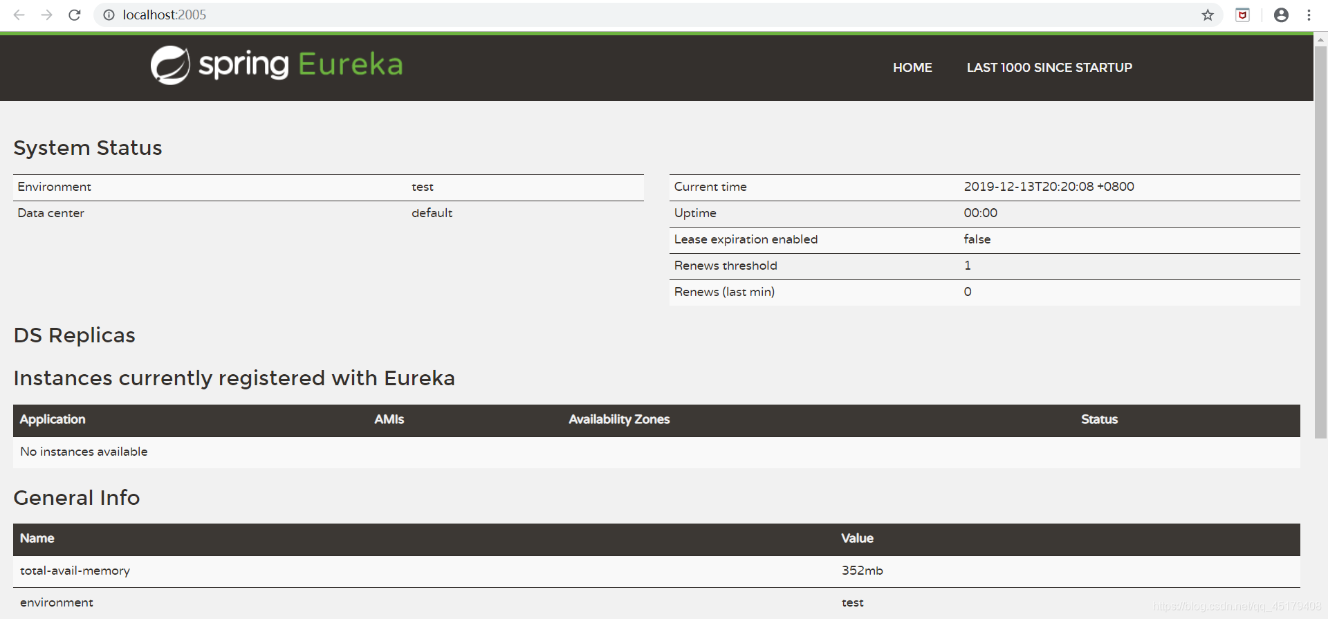The height and width of the screenshot is (619, 1328).
Task: Click the browser forward arrow
Action: coord(46,15)
